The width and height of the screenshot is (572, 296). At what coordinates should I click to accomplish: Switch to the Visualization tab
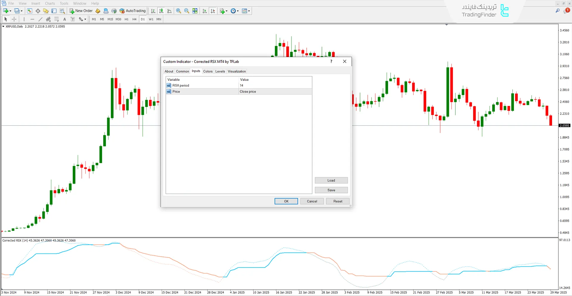(x=236, y=71)
